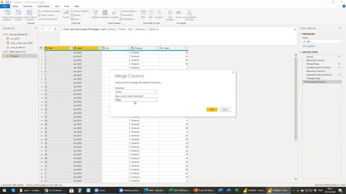Click OK in Merge Columns dialog

[212, 109]
